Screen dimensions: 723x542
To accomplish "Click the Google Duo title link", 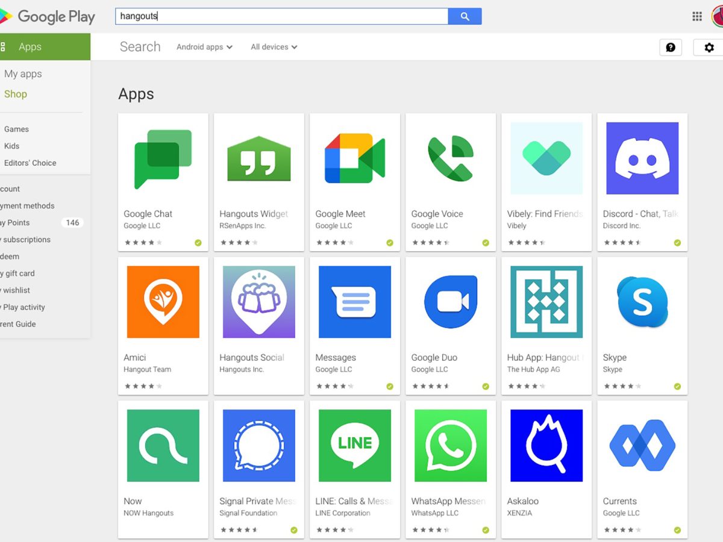I will click(x=434, y=357).
